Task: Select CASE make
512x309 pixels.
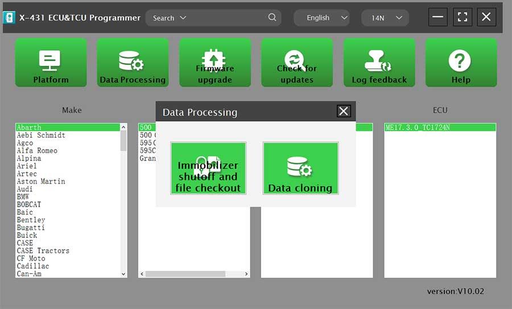Action: coord(68,242)
